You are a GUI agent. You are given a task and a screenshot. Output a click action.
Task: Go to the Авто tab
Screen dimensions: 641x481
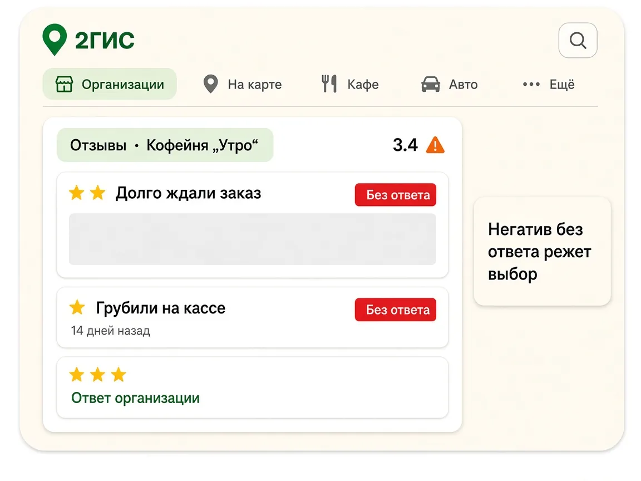(449, 84)
